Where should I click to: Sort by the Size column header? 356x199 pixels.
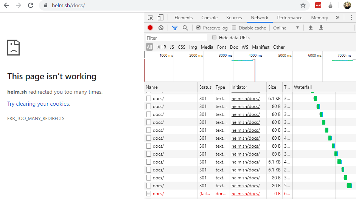pyautogui.click(x=274, y=87)
